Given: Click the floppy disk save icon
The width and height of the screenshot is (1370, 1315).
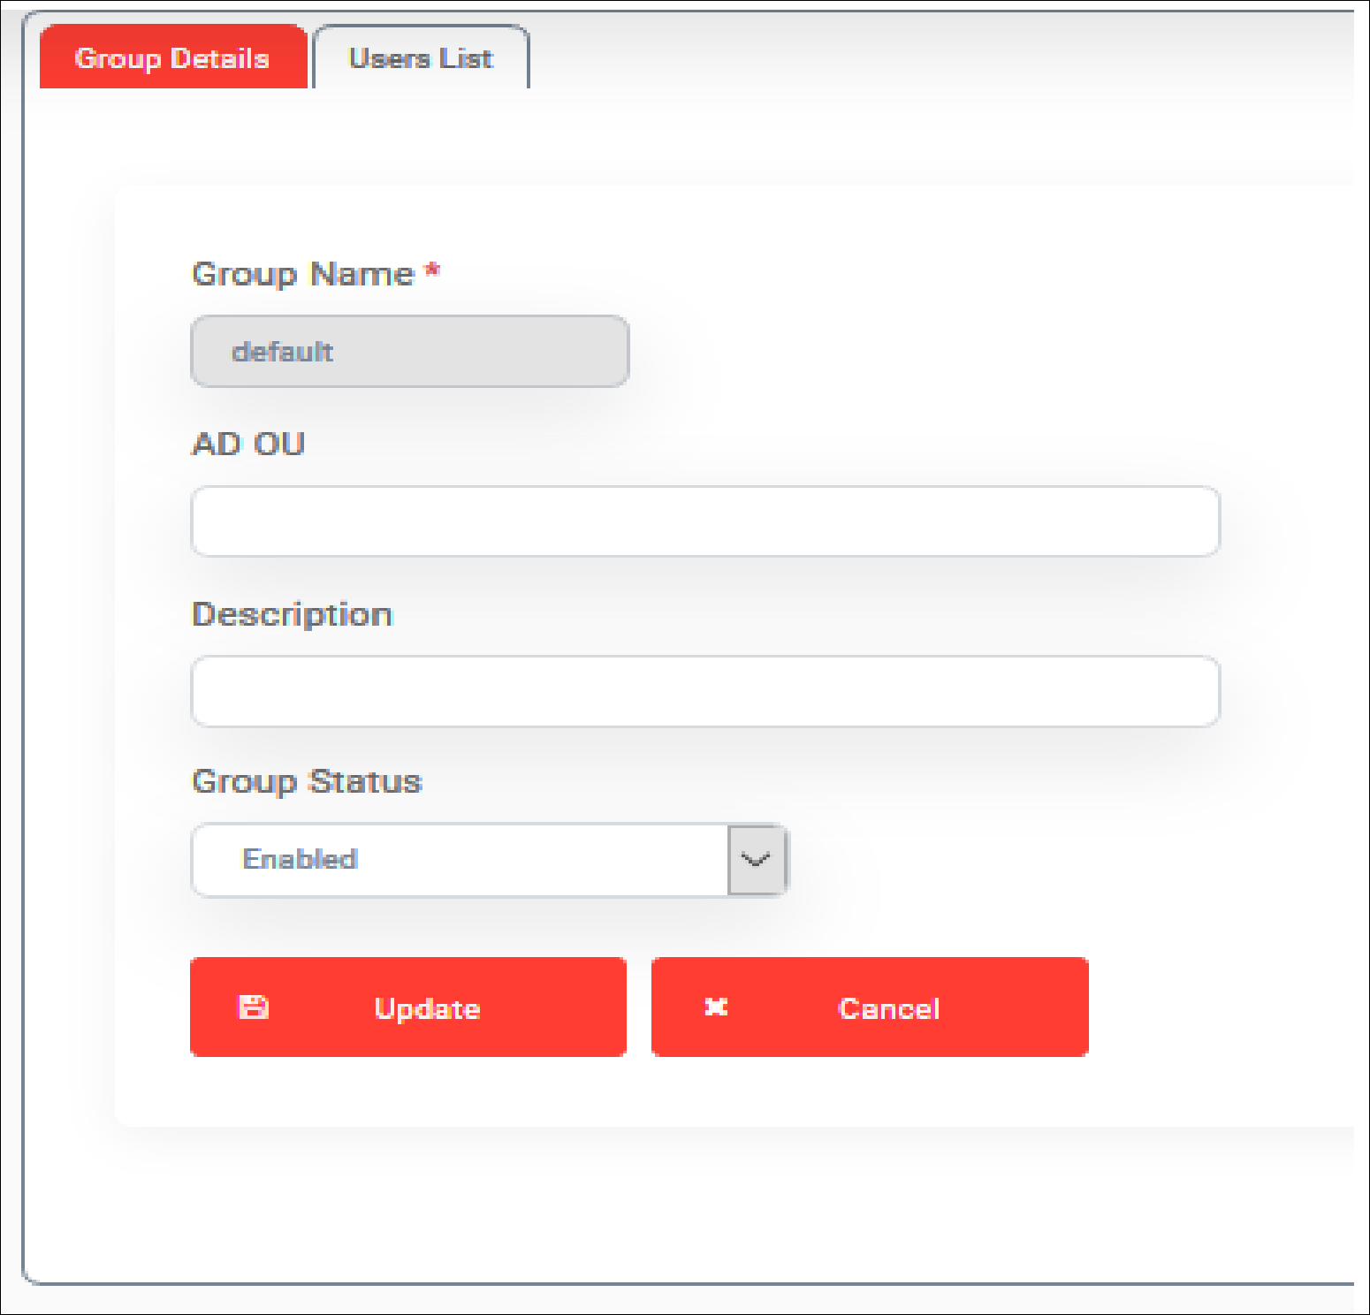Looking at the screenshot, I should pos(254,1007).
